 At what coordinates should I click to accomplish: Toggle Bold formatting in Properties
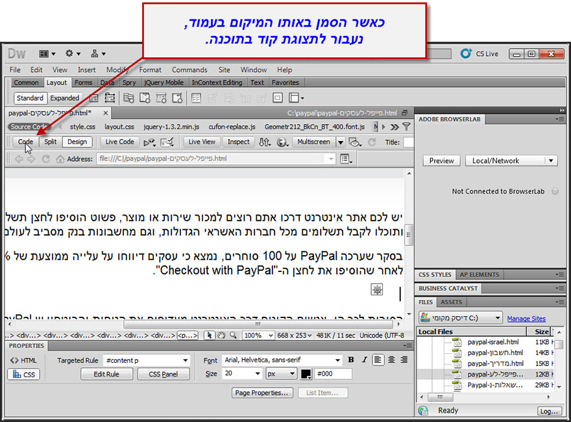pyautogui.click(x=350, y=360)
